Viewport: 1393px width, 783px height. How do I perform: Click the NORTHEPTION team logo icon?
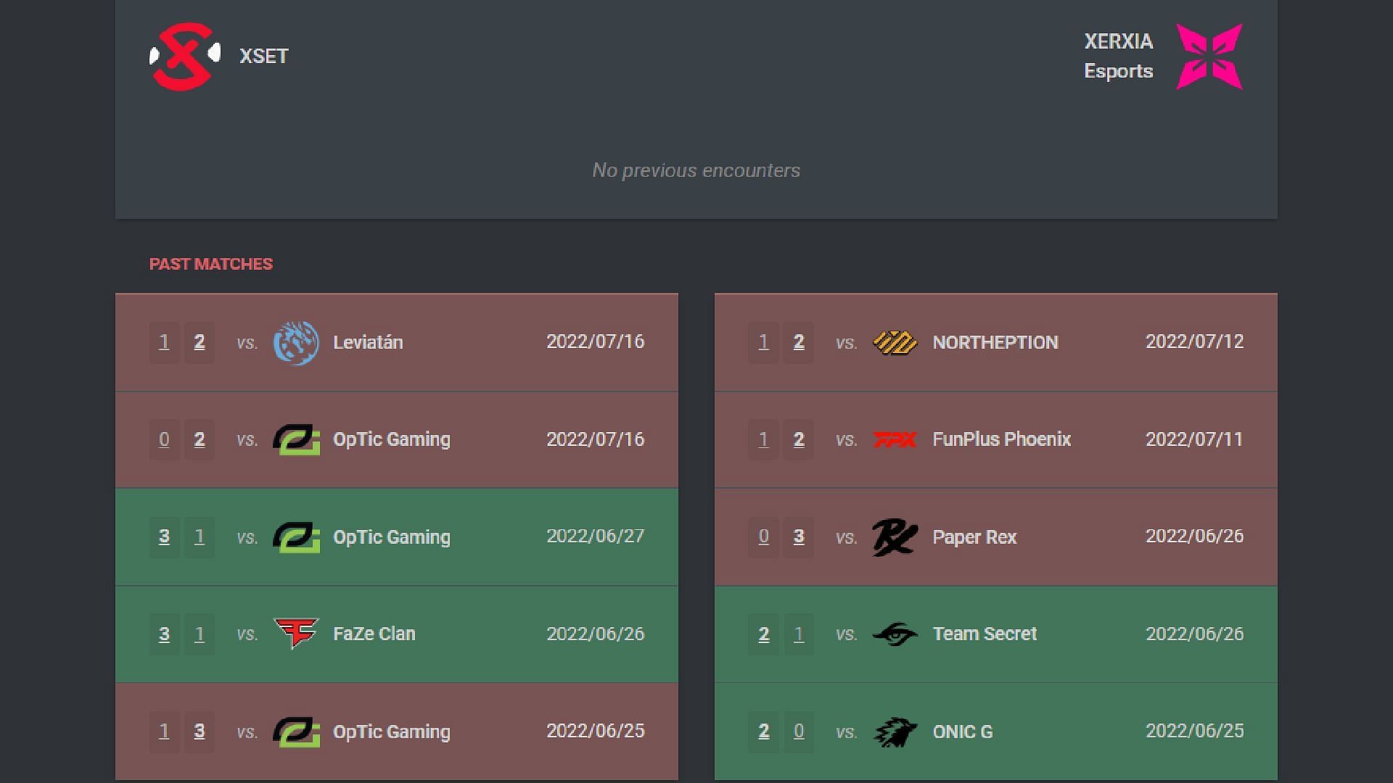[x=895, y=342]
